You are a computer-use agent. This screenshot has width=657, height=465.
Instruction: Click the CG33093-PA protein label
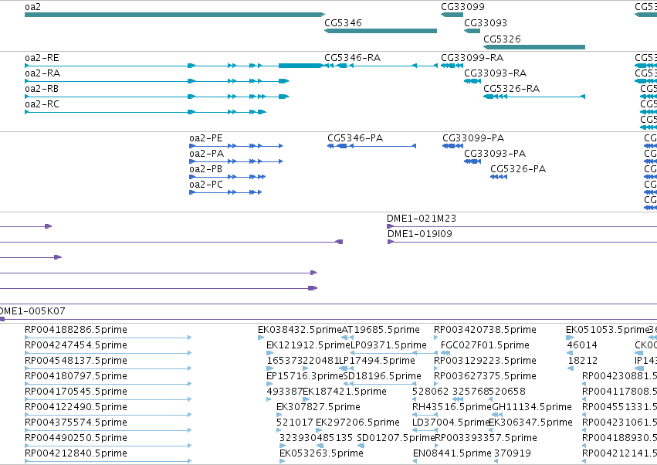coord(495,154)
